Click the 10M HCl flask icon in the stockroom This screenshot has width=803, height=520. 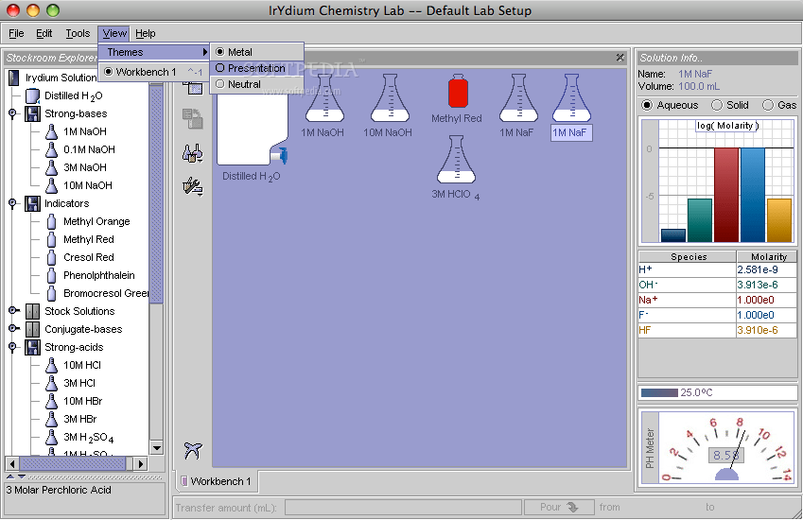(x=51, y=365)
